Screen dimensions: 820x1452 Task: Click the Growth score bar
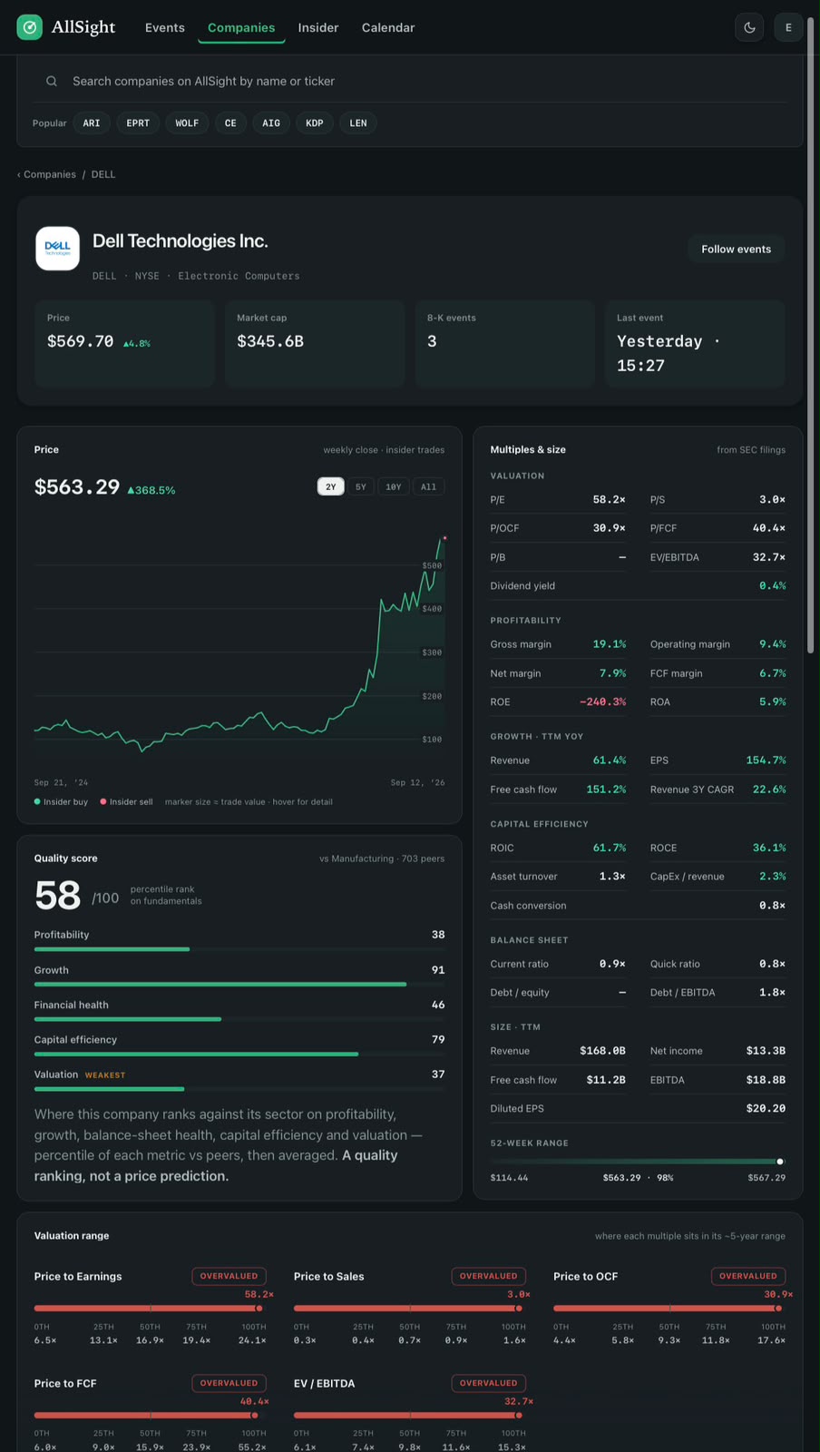pyautogui.click(x=239, y=984)
